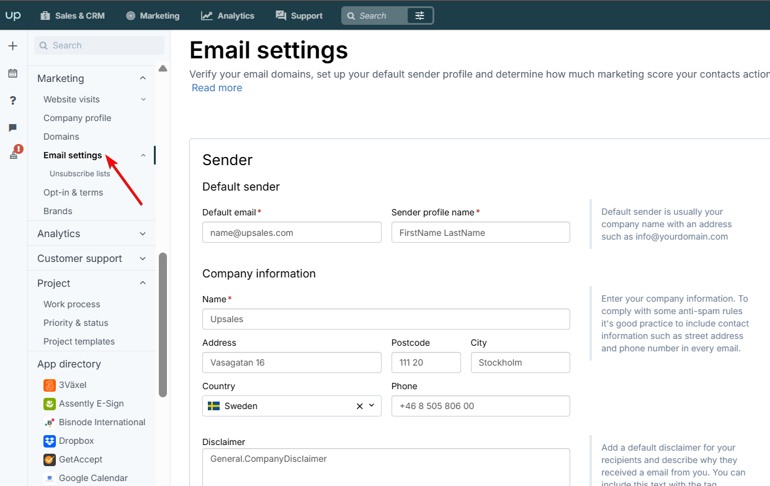Open search filter sliders icon
770x486 pixels.
(x=420, y=16)
